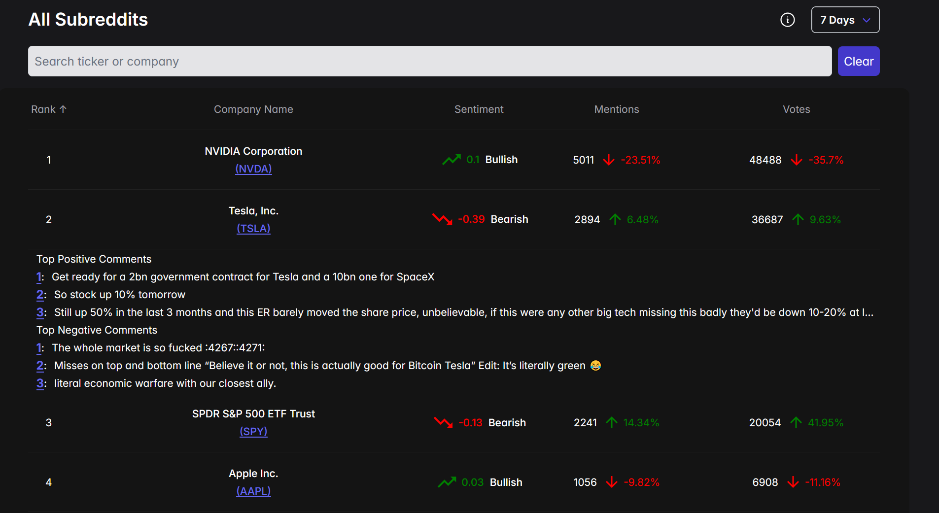The height and width of the screenshot is (513, 939).
Task: Click NVIDIA votes red down arrow
Action: coord(797,160)
